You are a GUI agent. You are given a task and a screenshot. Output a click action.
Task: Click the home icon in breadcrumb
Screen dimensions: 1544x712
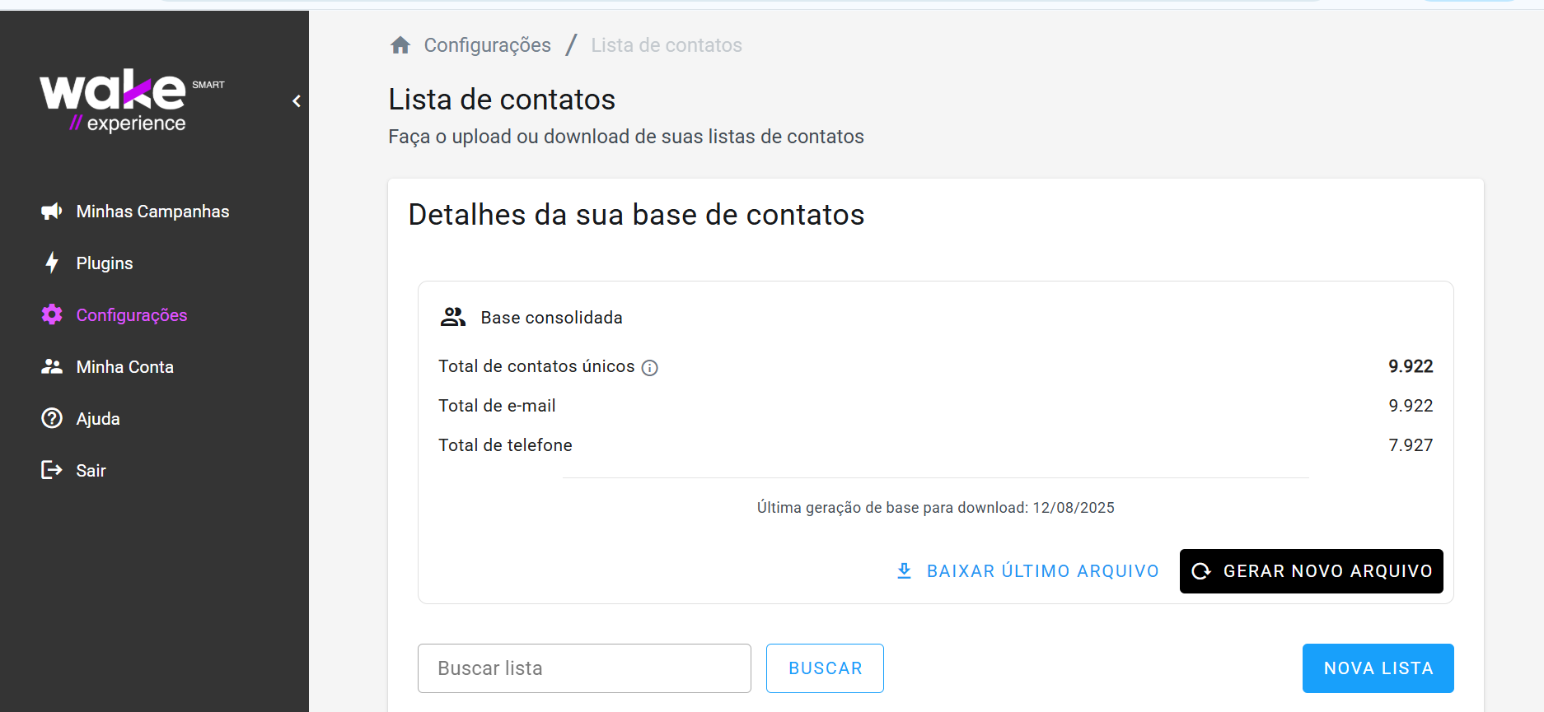click(400, 45)
